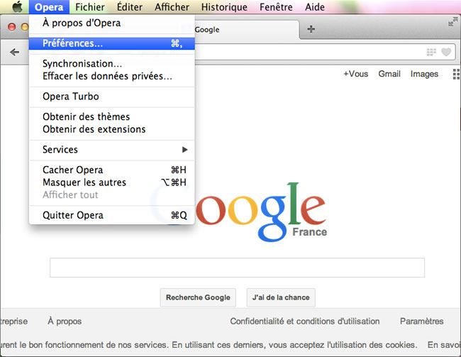Open the Opera application menu
461x357 pixels.
[x=49, y=7]
